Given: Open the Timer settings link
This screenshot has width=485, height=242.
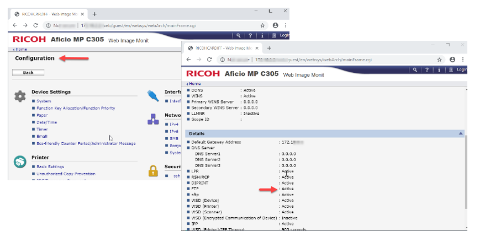Looking at the screenshot, I should pyautogui.click(x=42, y=130).
